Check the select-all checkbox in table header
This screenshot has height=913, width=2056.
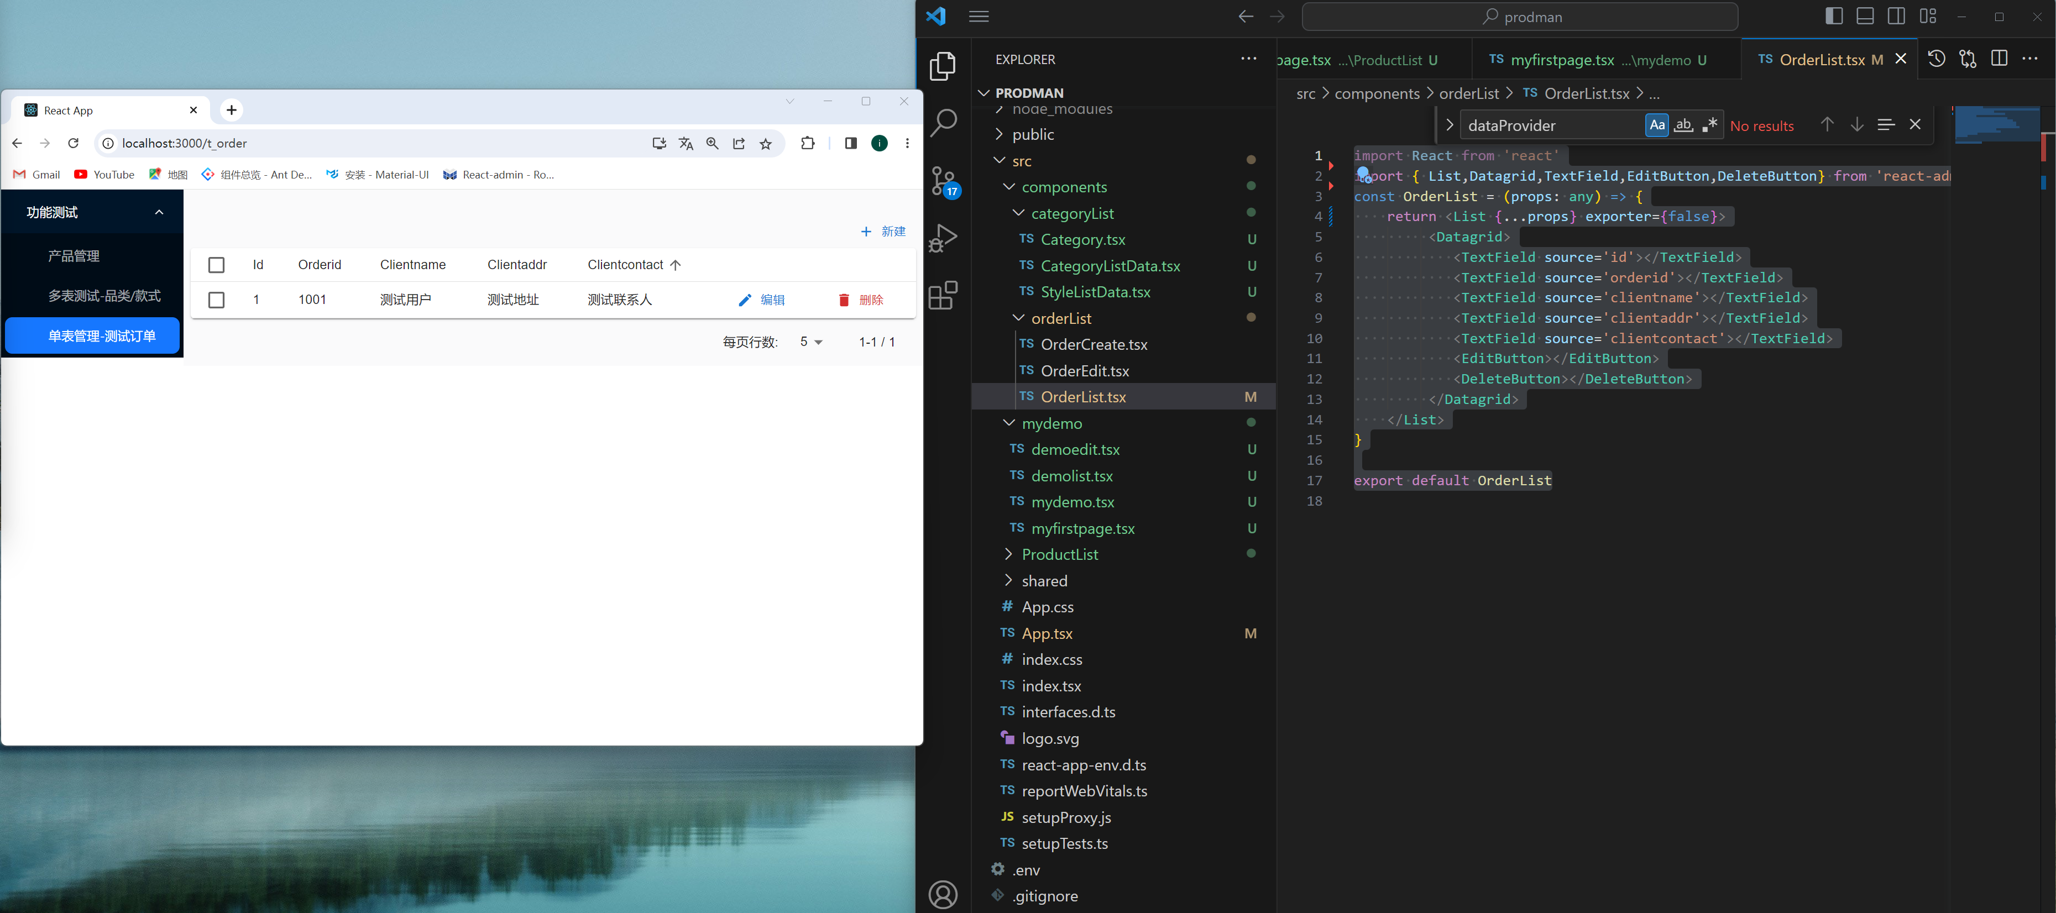click(x=216, y=264)
